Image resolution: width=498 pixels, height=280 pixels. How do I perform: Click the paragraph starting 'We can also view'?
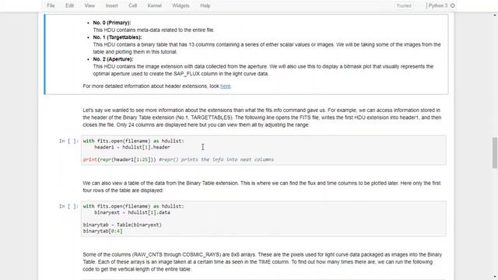pyautogui.click(x=261, y=187)
